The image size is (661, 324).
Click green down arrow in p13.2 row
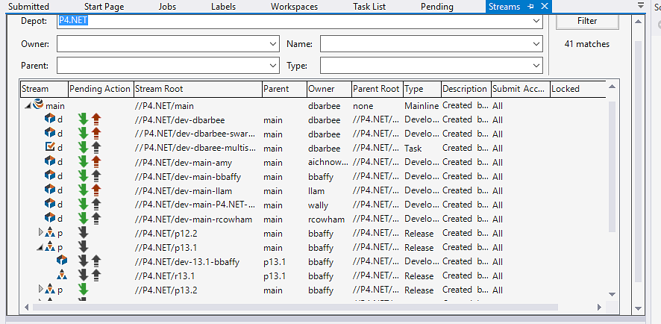point(84,290)
